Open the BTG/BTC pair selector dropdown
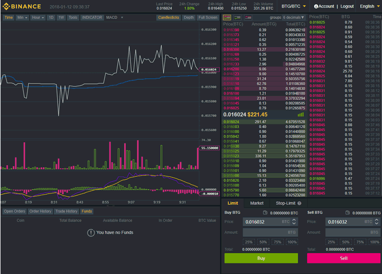This screenshot has width=382, height=274. pyautogui.click(x=293, y=6)
